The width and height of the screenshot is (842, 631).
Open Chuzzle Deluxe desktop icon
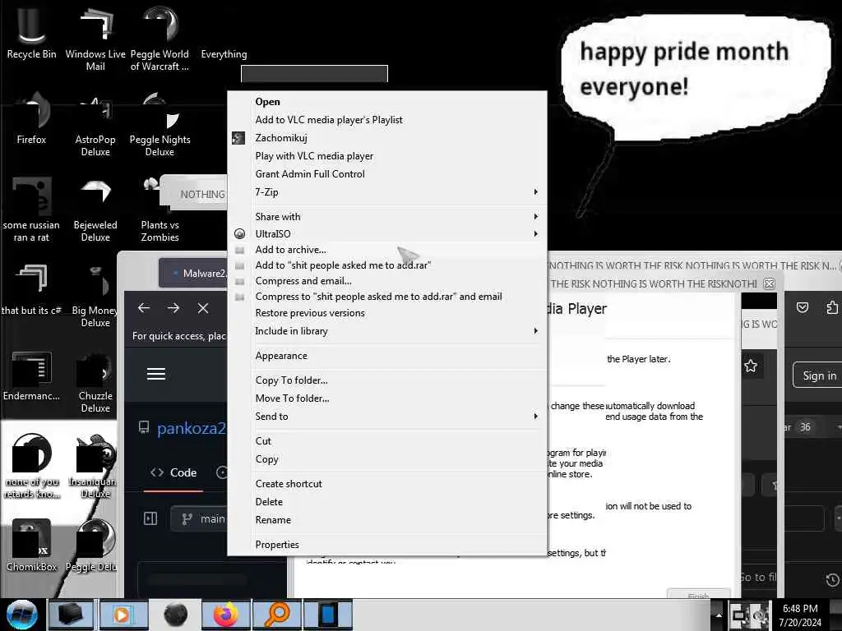tap(95, 382)
